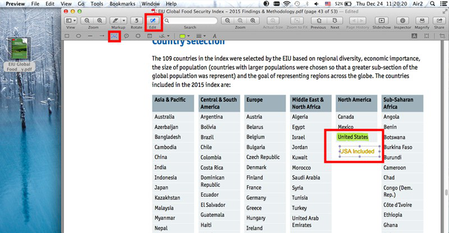Click the Rotate toolbar icon
Screen dimensions: 449x233
(136, 20)
